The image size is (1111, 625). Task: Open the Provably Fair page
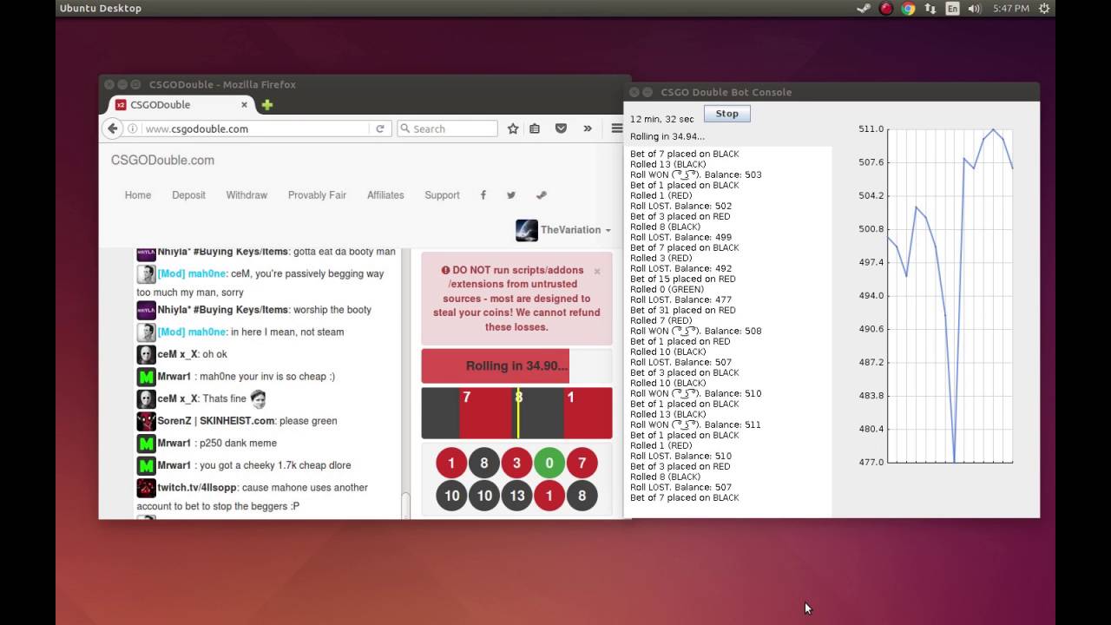(317, 195)
